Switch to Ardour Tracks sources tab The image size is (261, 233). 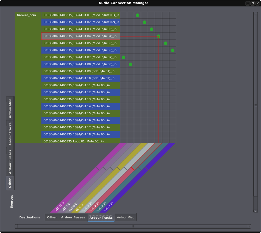tap(10, 134)
